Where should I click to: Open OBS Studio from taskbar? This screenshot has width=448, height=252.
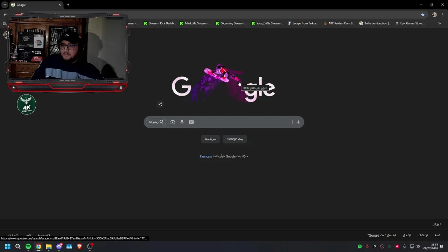click(90, 246)
